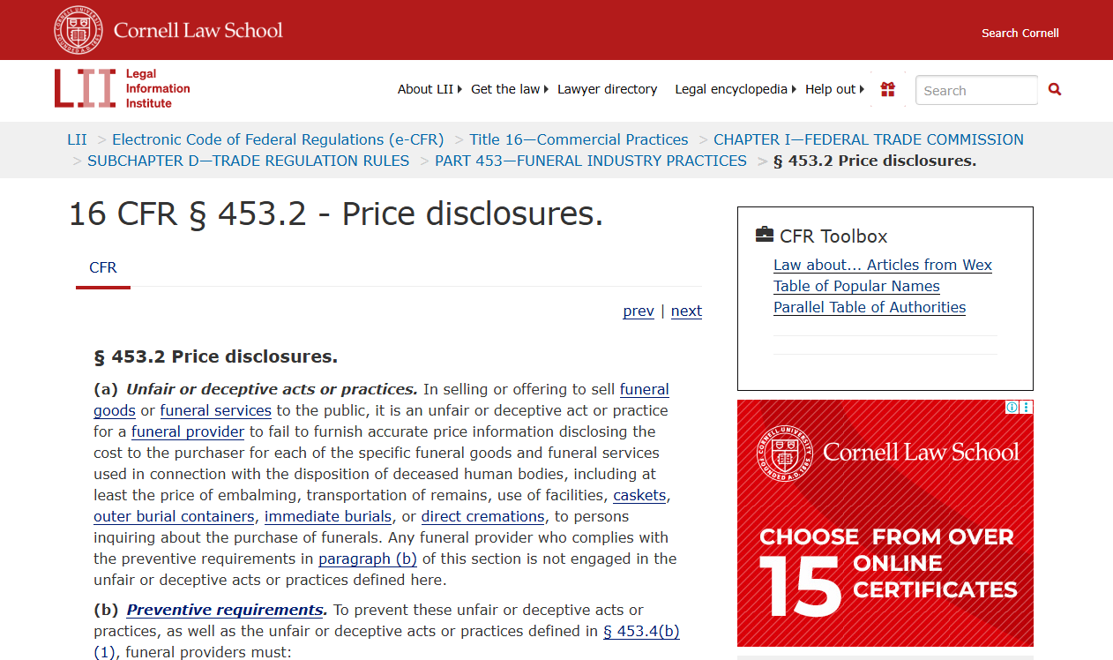Follow the caskets definition link

click(x=639, y=495)
